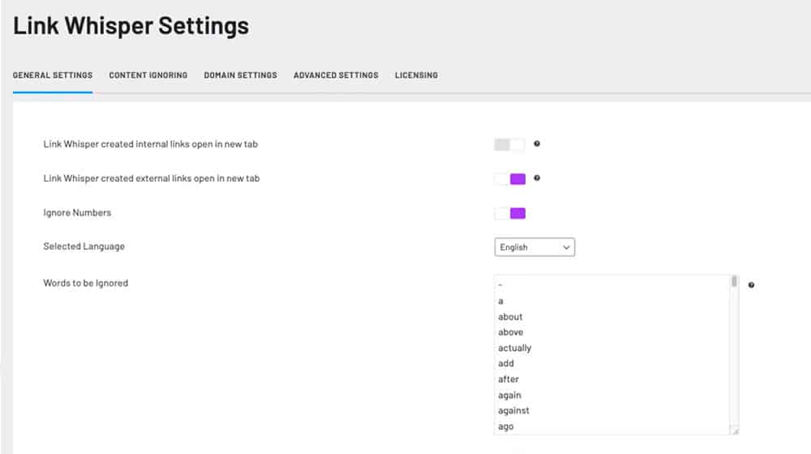The height and width of the screenshot is (454, 811).
Task: Open the Content Ignoring tab
Action: [148, 75]
